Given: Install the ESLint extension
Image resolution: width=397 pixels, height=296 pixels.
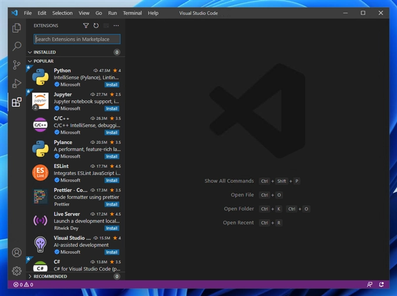Looking at the screenshot, I should pyautogui.click(x=112, y=181).
